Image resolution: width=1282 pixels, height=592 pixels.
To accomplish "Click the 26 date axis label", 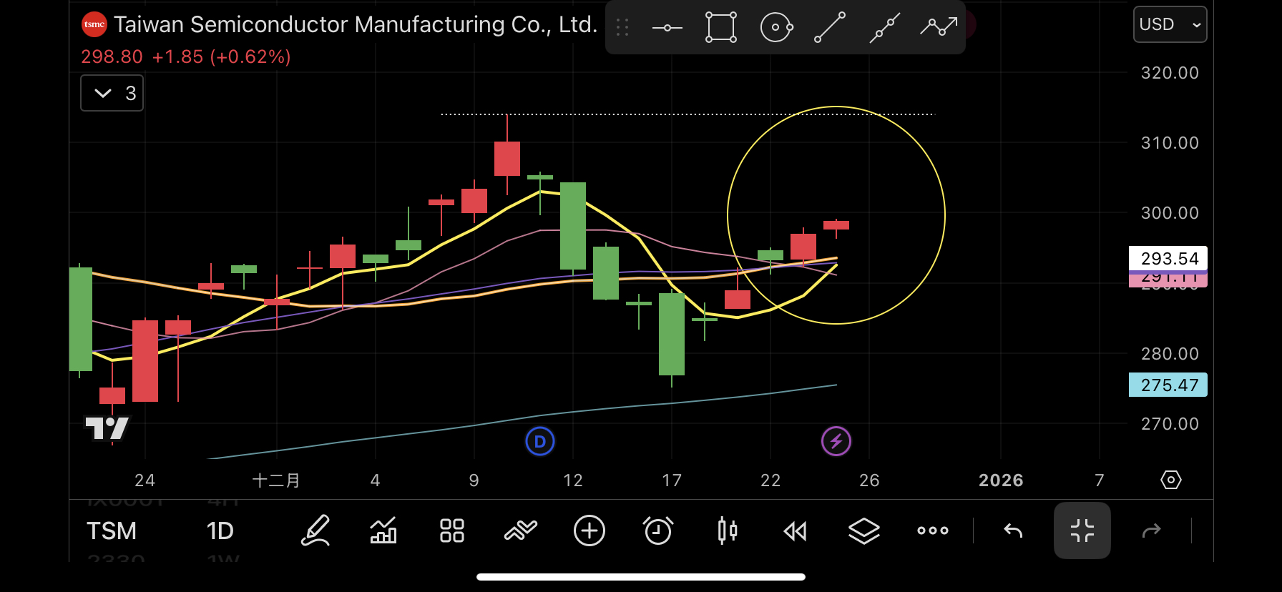I will click(x=869, y=480).
